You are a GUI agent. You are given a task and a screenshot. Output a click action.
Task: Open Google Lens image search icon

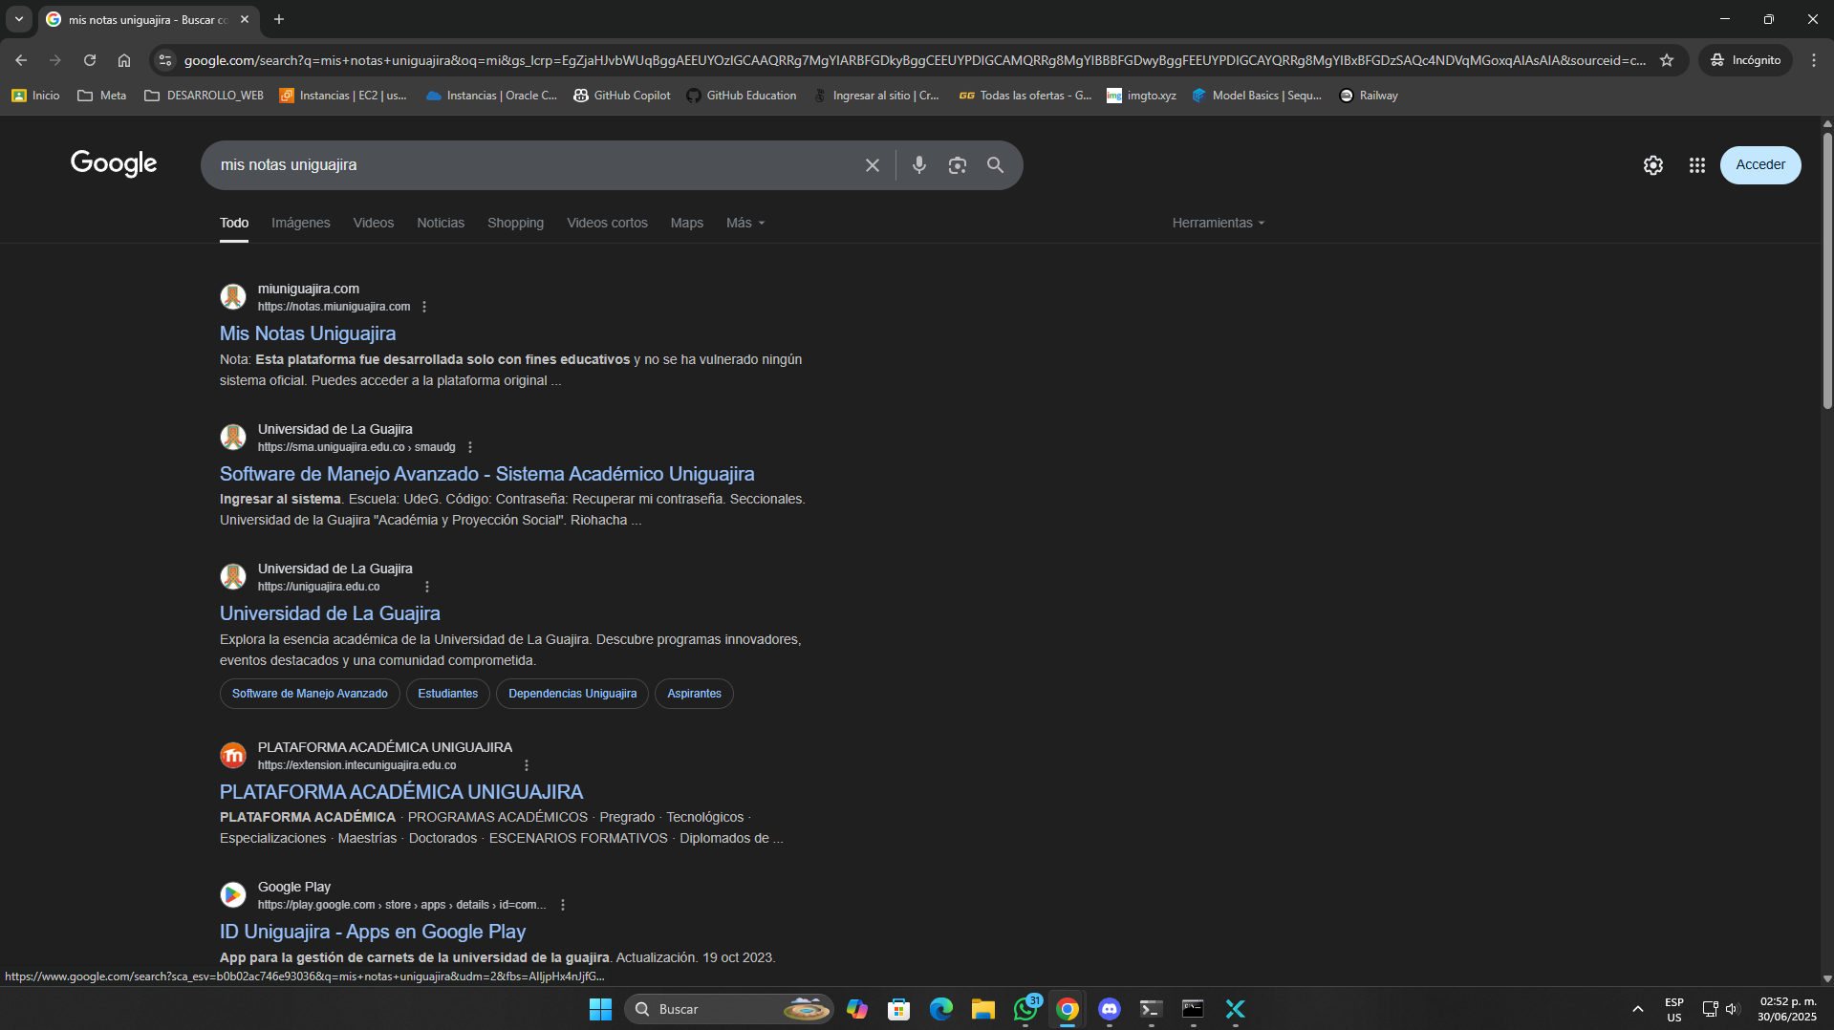pyautogui.click(x=957, y=165)
